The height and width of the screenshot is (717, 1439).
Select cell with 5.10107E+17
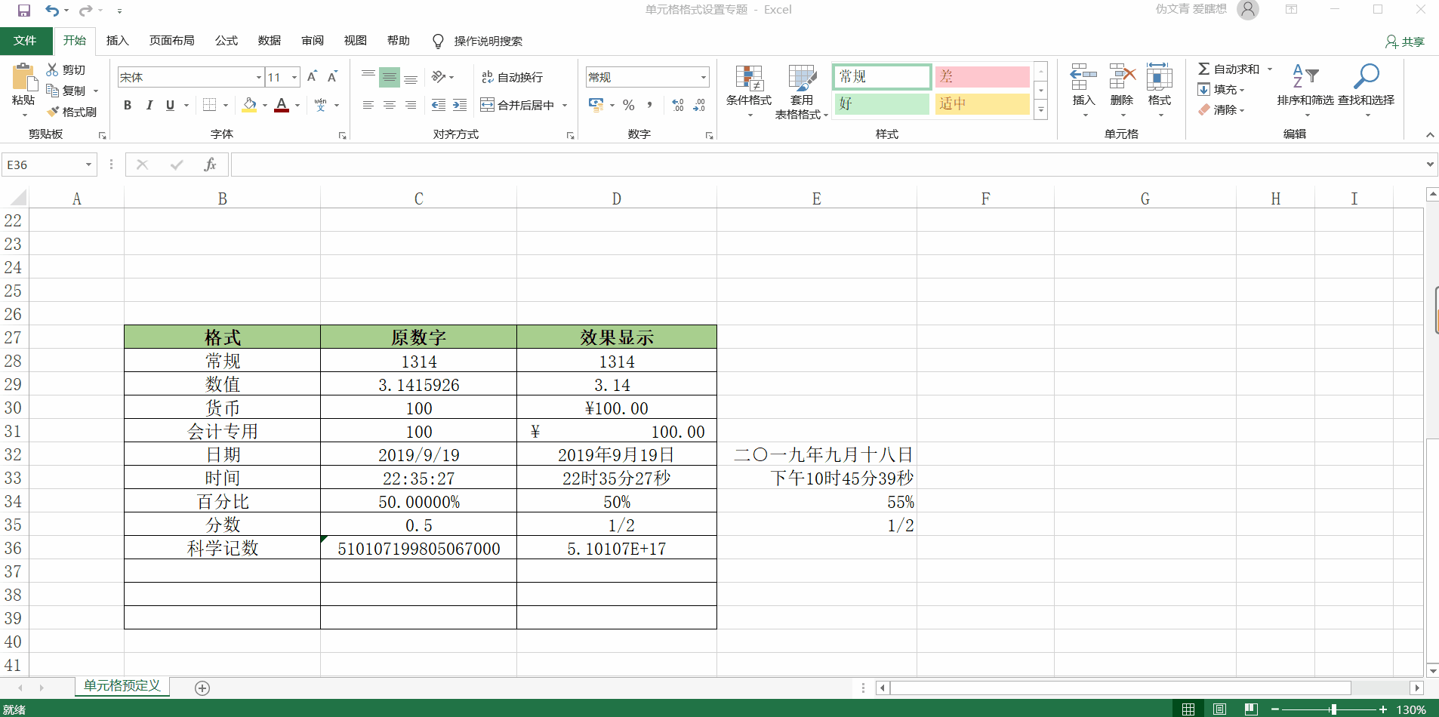[617, 548]
